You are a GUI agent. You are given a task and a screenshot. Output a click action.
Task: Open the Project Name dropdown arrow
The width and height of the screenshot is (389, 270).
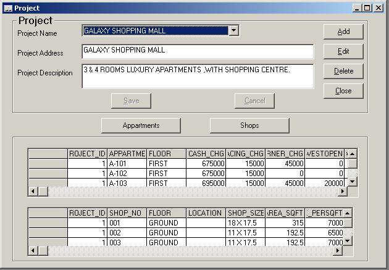point(233,30)
